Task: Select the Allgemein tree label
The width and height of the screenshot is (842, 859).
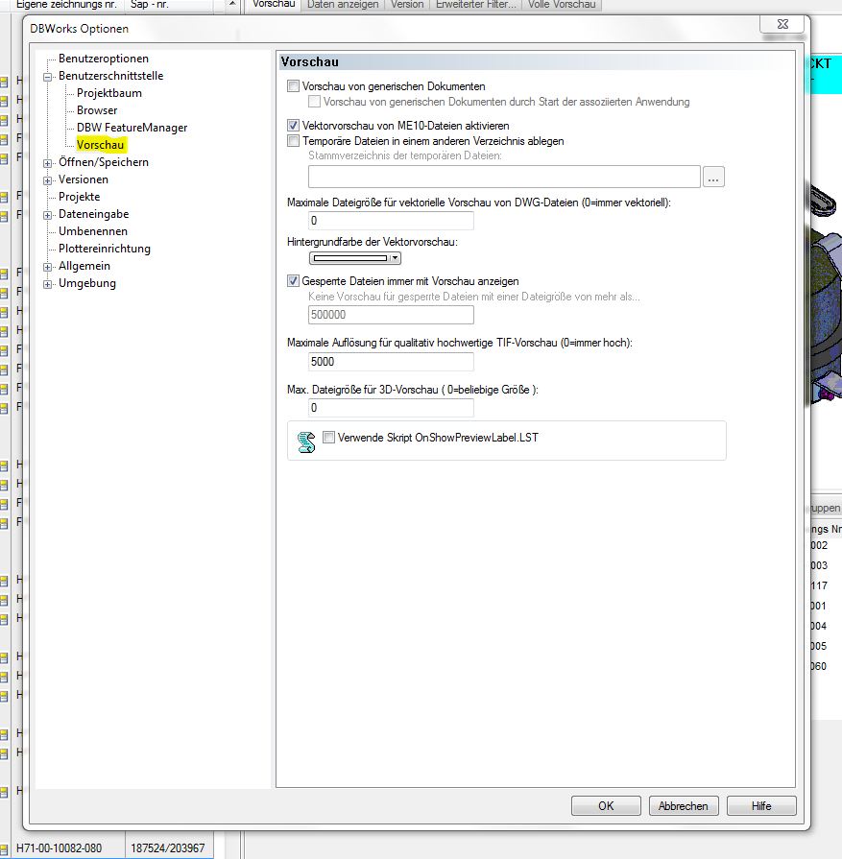Action: pos(84,266)
